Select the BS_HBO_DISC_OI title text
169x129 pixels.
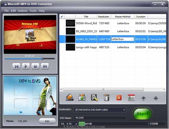(x=86, y=31)
